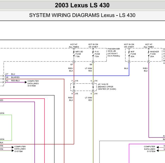Image resolution: width=165 pixels, height=163 pixels.
Task: Click bottom-left 'COMPUTER DATA LINES SYSTEM' label
Action: point(20,149)
